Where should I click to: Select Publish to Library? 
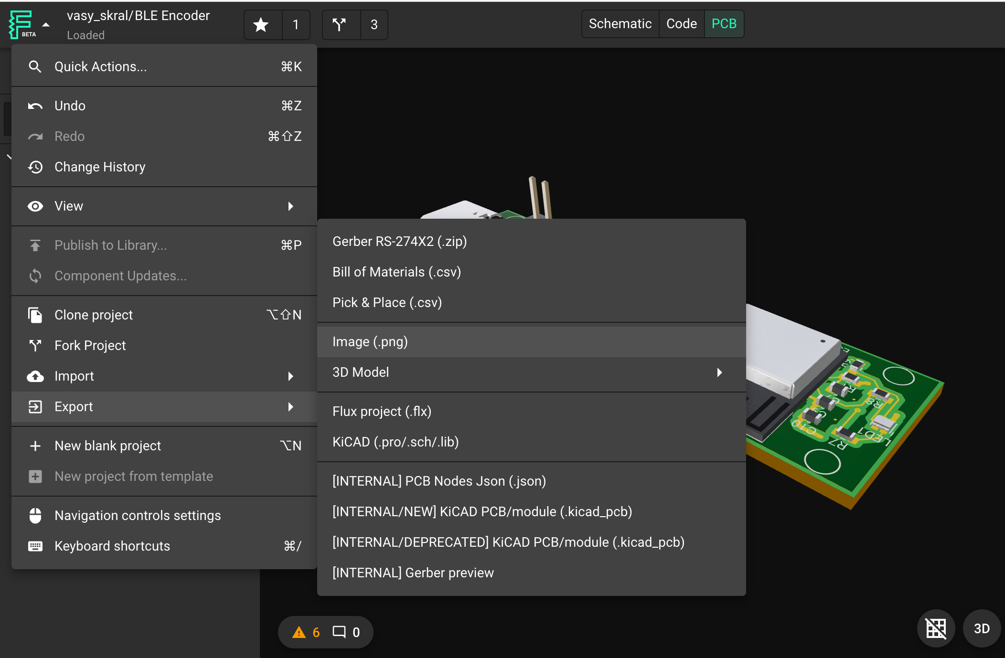(164, 245)
